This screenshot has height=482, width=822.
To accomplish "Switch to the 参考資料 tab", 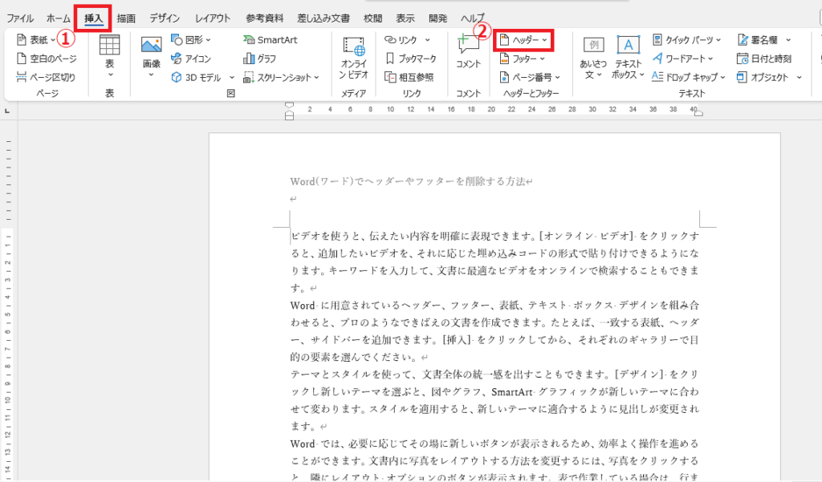I will tap(265, 18).
